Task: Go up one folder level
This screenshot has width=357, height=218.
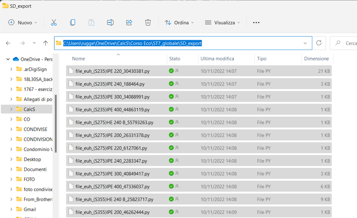Action: [46, 43]
